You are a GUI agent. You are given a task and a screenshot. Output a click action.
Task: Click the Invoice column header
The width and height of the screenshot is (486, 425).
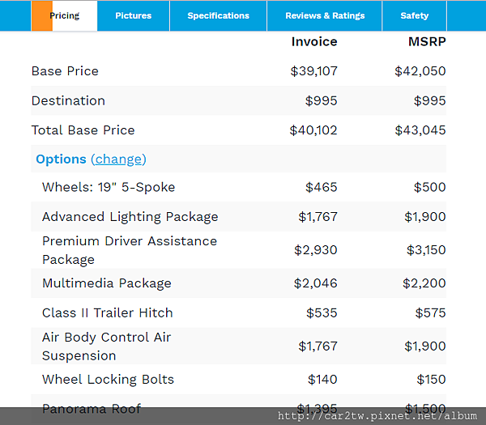[314, 41]
